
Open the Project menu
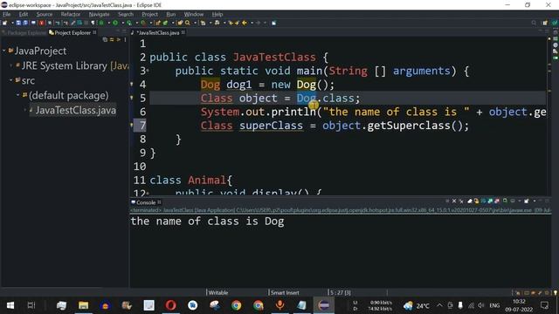149,14
